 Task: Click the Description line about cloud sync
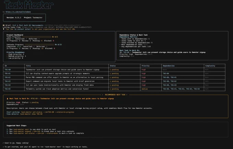(79, 108)
